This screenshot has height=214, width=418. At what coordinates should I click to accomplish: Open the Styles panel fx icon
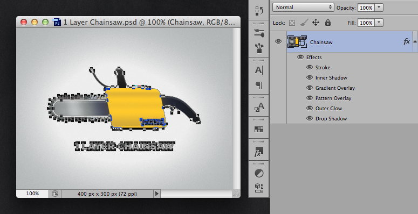(x=259, y=152)
